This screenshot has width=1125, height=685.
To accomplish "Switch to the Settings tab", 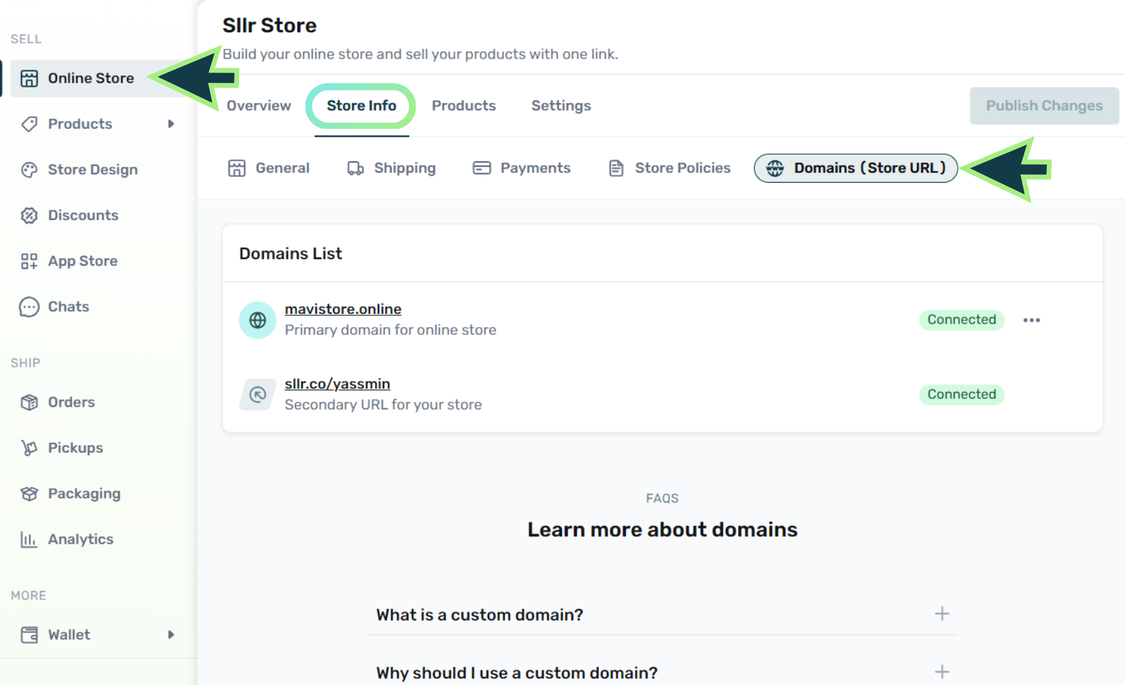I will click(x=561, y=106).
